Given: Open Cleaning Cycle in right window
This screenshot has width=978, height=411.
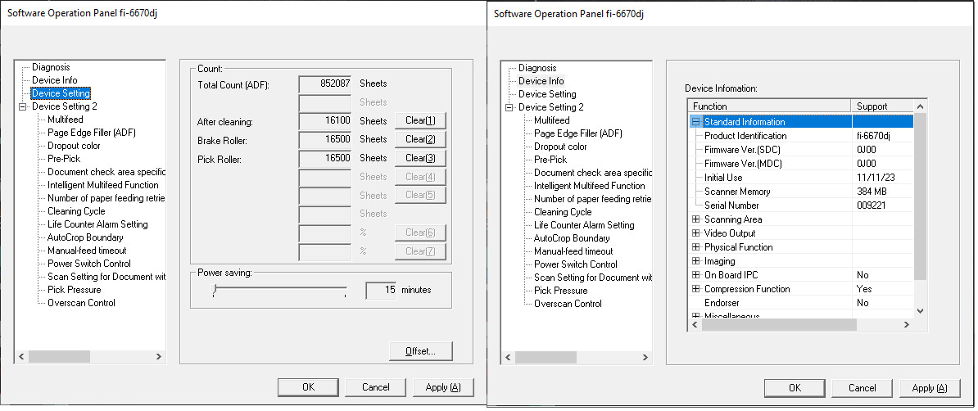Looking at the screenshot, I should coord(563,212).
